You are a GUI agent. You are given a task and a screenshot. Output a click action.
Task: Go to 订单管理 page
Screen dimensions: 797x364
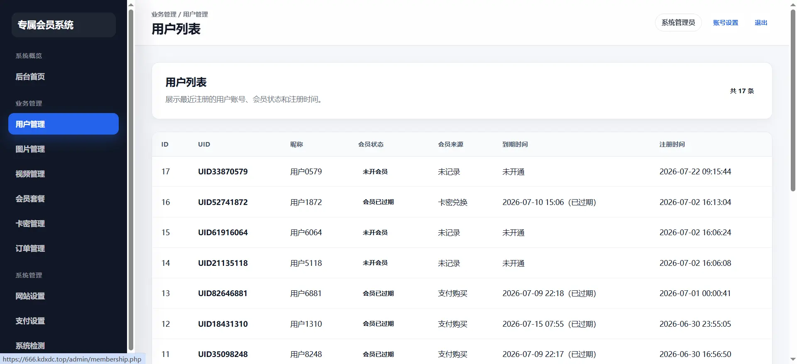pos(64,248)
